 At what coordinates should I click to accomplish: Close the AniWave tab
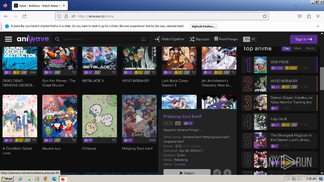point(64,6)
